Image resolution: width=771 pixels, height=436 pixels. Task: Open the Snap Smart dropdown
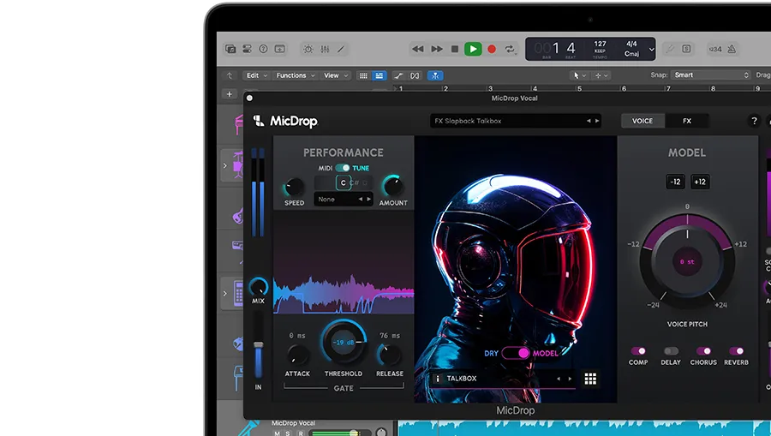(x=711, y=75)
